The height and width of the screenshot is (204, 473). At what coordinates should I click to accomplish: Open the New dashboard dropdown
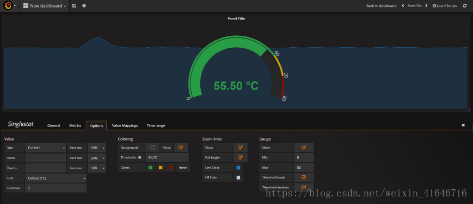[45, 6]
